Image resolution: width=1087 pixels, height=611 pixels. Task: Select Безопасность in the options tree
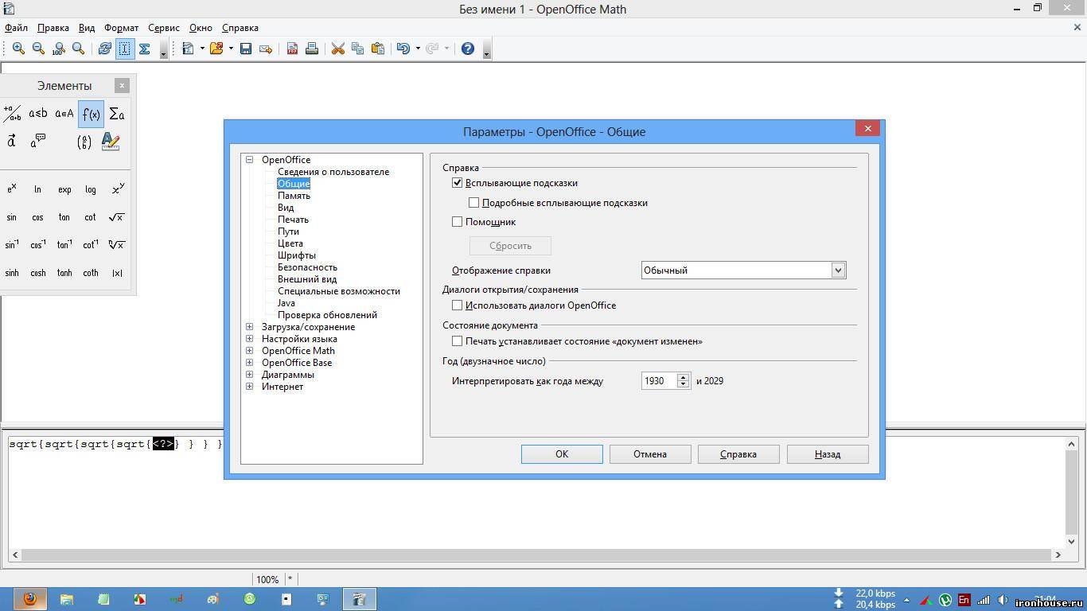click(307, 267)
